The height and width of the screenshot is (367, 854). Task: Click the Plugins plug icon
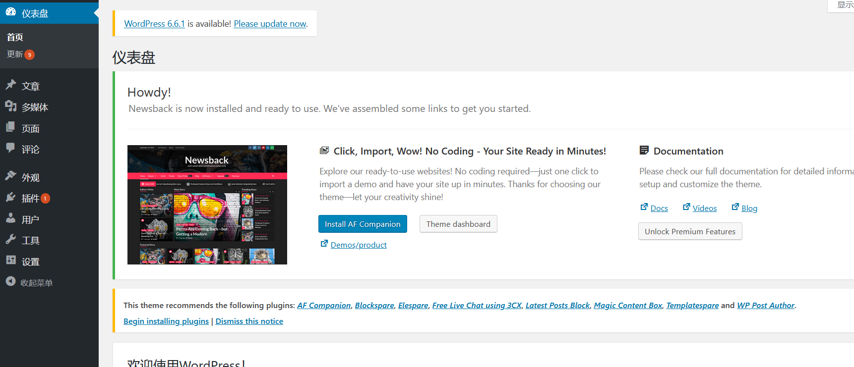[x=11, y=197]
